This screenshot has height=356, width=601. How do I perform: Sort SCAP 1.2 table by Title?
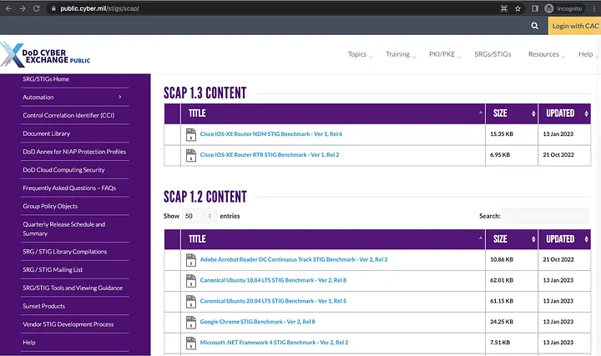pos(333,239)
